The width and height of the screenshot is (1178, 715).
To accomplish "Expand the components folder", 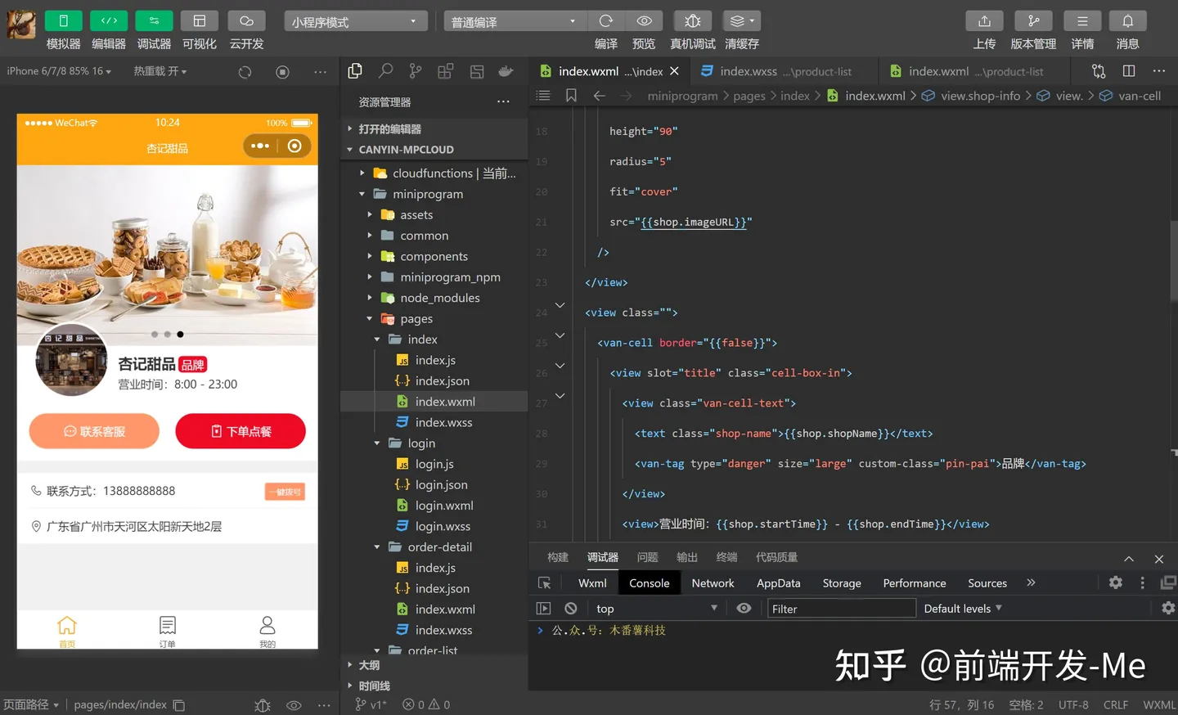I will (434, 256).
